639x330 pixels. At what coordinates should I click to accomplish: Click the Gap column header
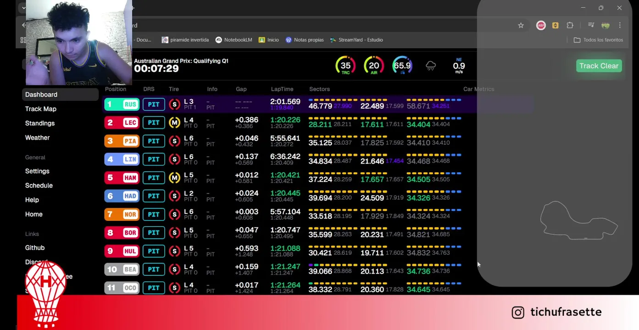[241, 89]
